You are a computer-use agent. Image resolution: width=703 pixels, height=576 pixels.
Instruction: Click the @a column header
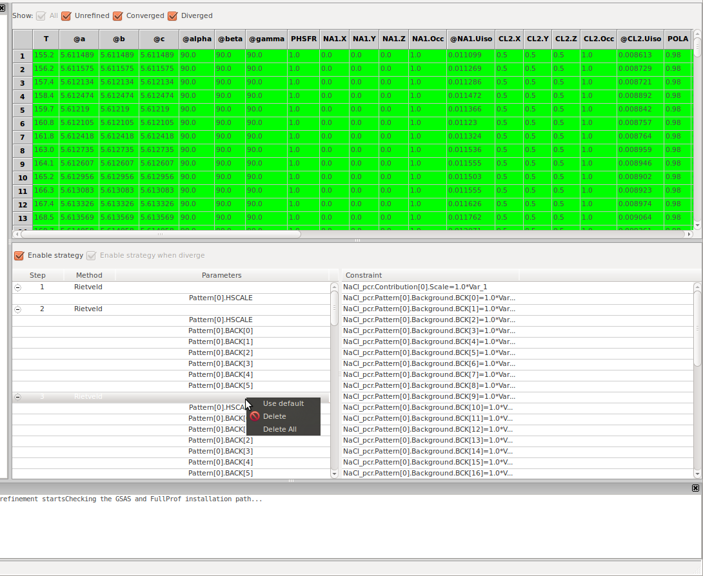click(x=79, y=39)
